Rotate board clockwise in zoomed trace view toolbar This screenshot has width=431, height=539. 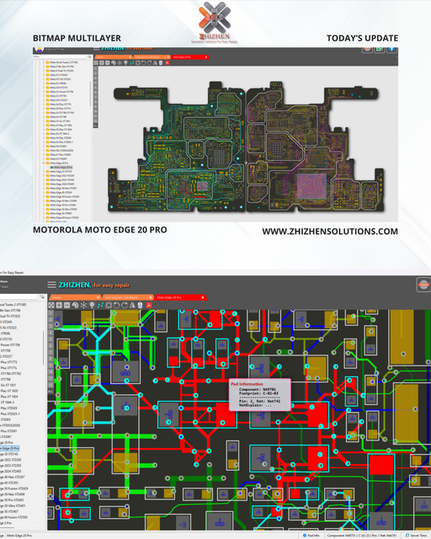point(125,305)
